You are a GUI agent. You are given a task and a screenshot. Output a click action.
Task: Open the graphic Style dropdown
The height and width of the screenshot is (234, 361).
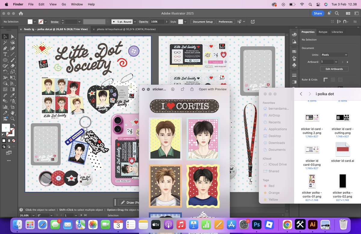pos(185,22)
